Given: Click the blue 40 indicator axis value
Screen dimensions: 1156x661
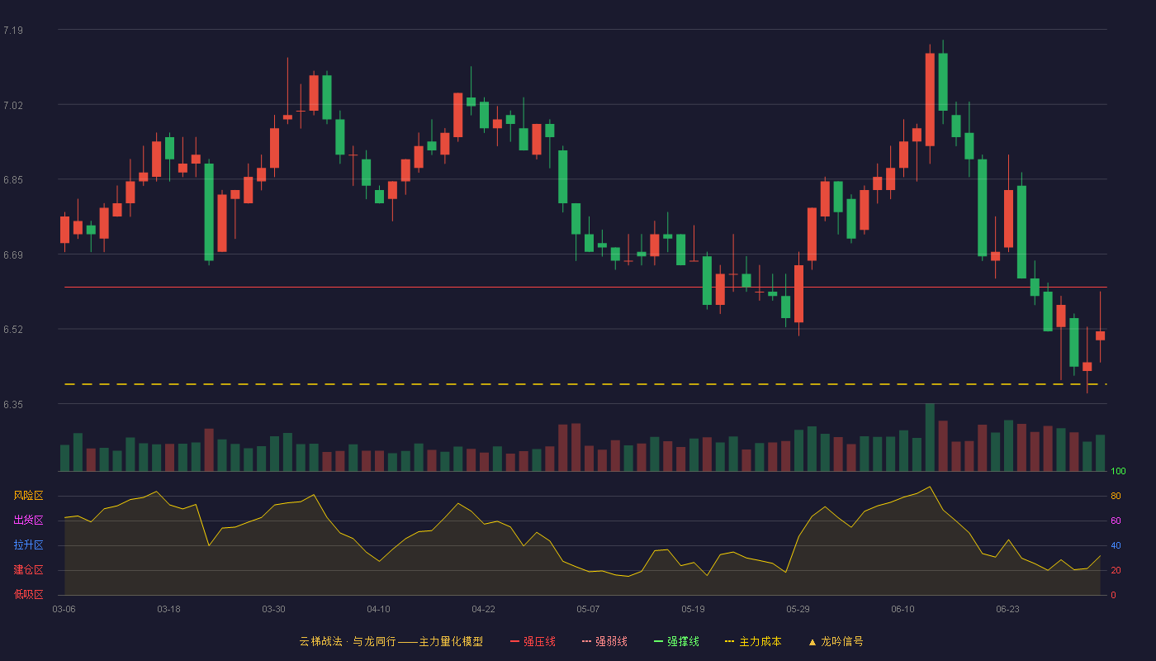Looking at the screenshot, I should 1116,545.
